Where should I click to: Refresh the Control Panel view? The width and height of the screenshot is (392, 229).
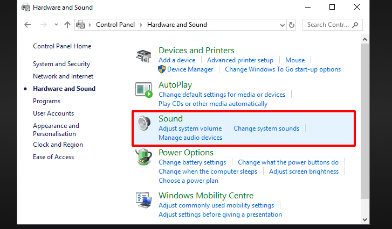click(292, 25)
